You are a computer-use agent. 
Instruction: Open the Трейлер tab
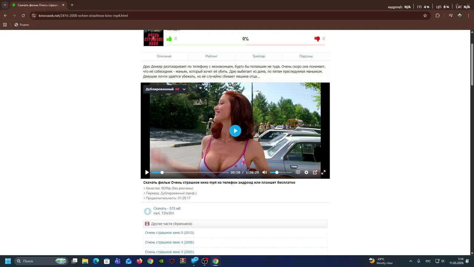[258, 56]
